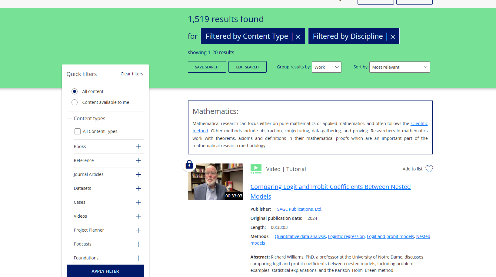
Task: Check the All Content Types checkbox
Action: coord(78,131)
